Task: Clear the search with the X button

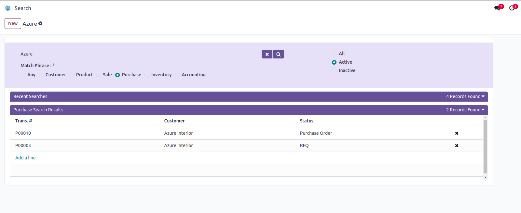Action: (x=267, y=54)
